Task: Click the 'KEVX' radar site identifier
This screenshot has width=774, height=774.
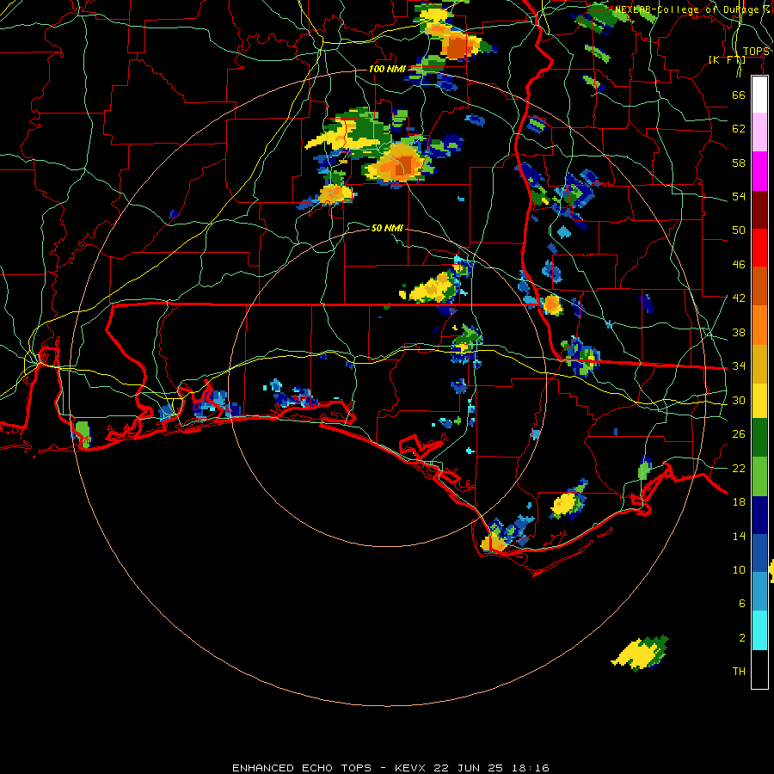Action: [411, 768]
